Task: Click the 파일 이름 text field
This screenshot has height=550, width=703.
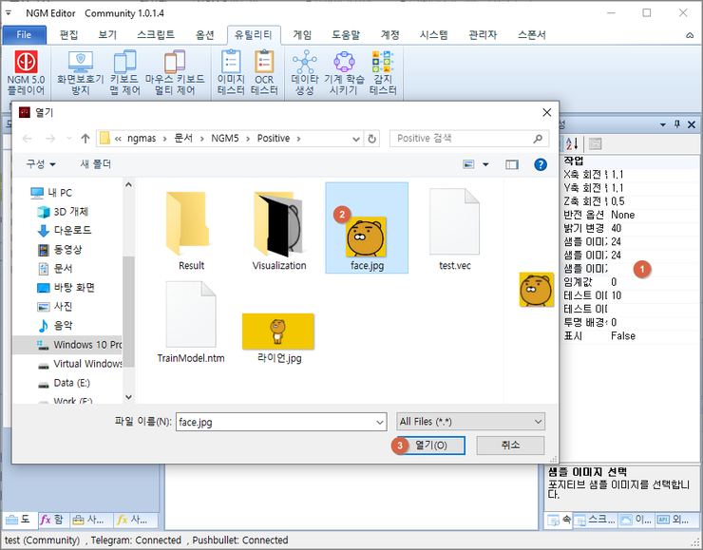Action: click(275, 422)
